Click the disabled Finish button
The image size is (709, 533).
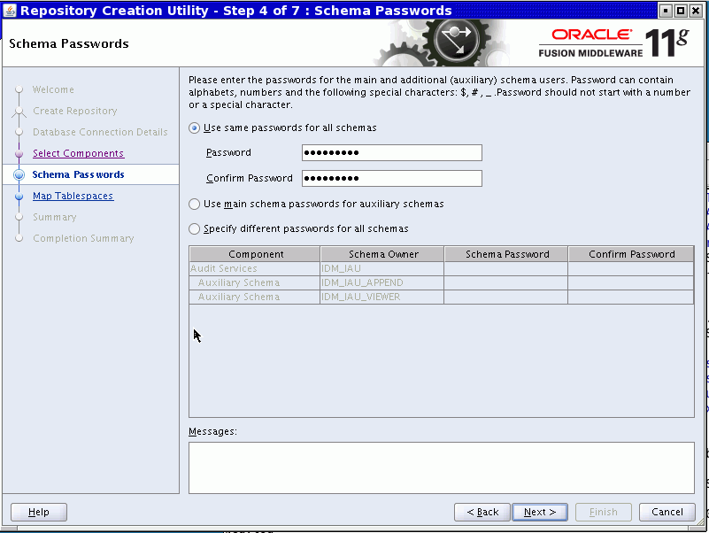[603, 512]
